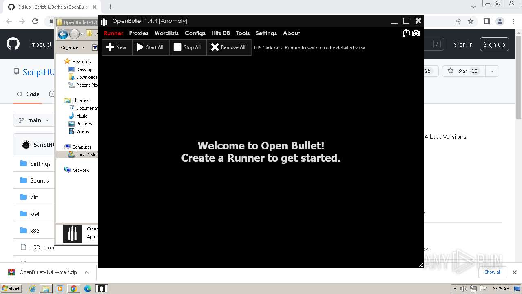The width and height of the screenshot is (522, 294).
Task: Switch to the Wordlists tab
Action: (166, 33)
